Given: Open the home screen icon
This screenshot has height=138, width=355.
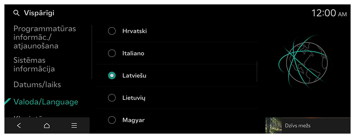Looking at the screenshot, I should tap(47, 126).
